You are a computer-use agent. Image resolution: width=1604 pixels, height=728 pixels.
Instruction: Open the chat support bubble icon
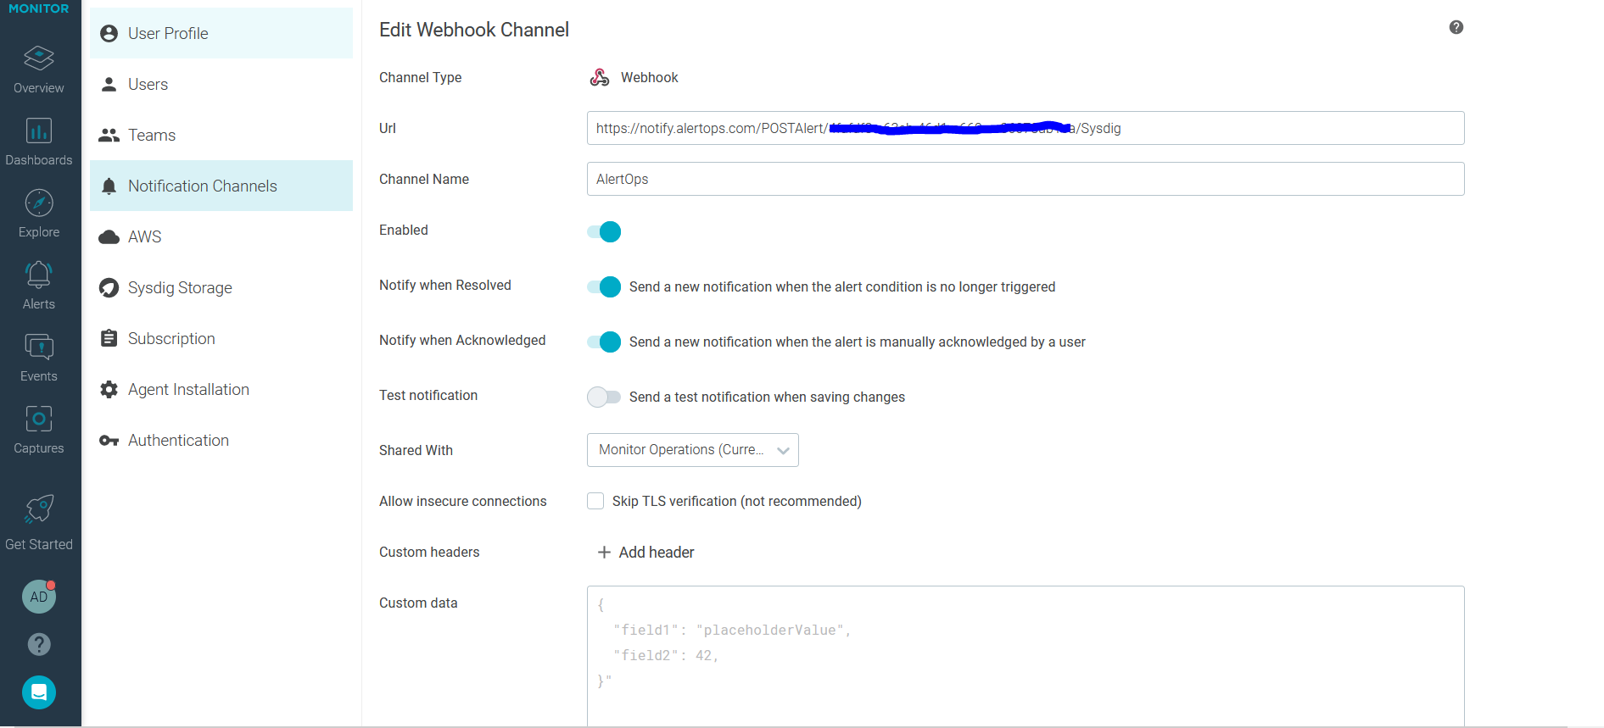point(39,692)
